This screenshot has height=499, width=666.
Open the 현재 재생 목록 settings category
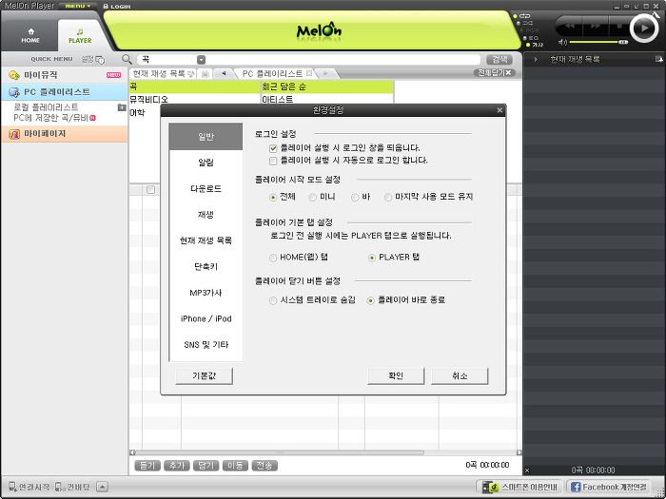206,240
